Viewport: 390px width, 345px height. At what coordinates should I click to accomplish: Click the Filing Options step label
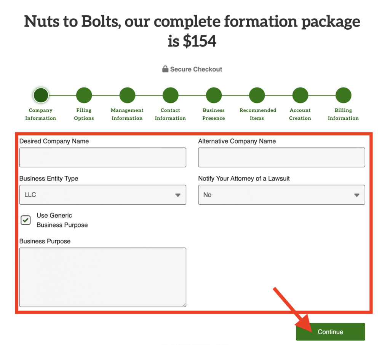[x=84, y=114]
